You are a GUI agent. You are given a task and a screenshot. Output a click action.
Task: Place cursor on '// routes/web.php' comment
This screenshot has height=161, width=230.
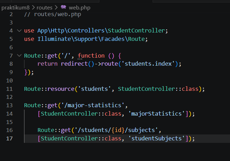pyautogui.click(x=53, y=14)
